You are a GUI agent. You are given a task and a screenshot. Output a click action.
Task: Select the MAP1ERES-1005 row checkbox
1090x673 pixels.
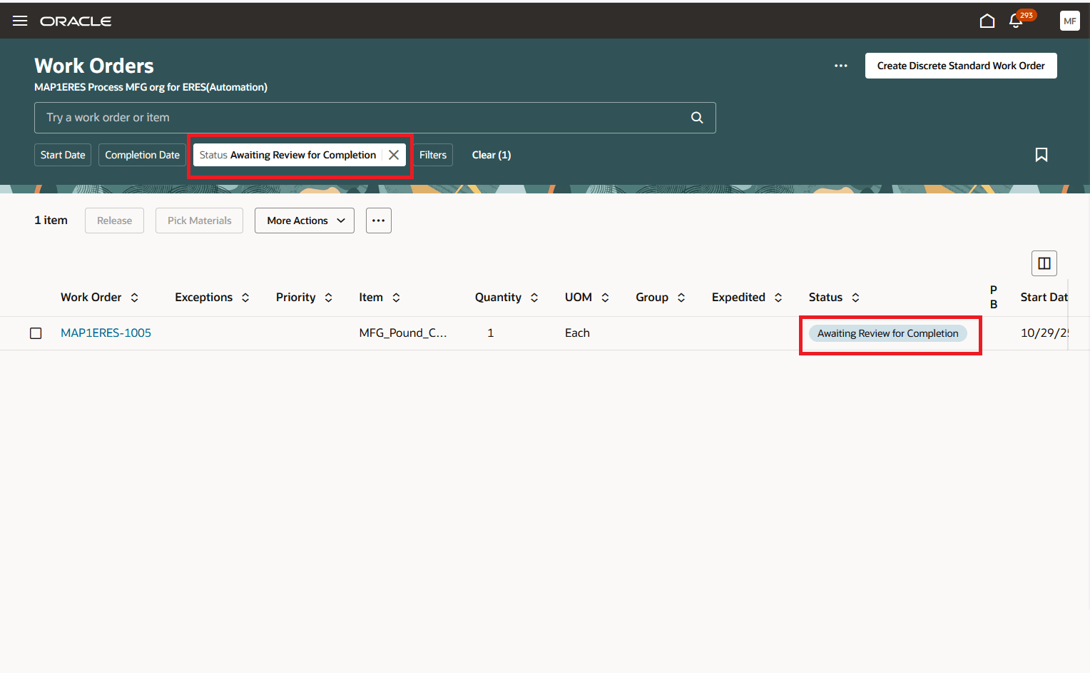(36, 333)
